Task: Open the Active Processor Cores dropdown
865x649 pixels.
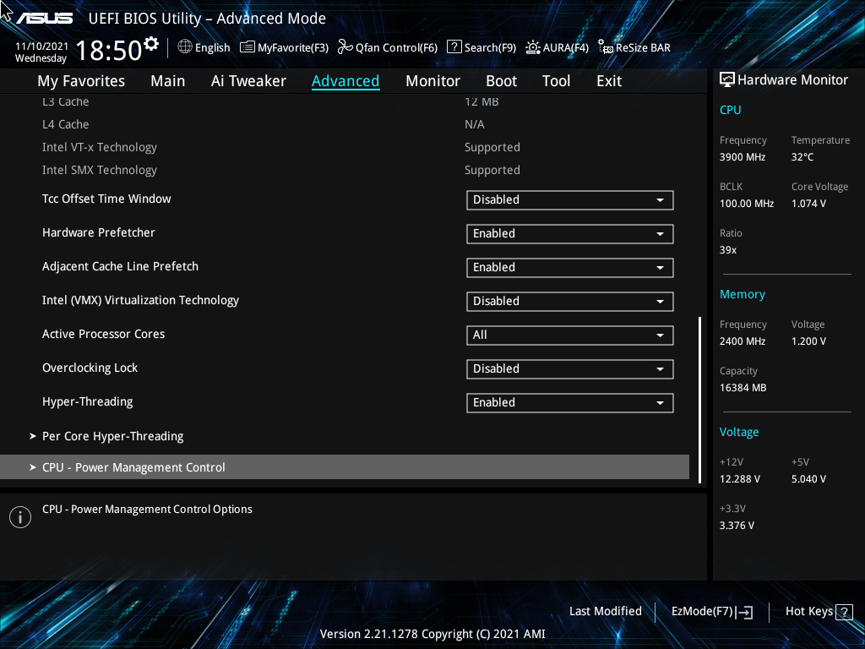Action: coord(570,335)
